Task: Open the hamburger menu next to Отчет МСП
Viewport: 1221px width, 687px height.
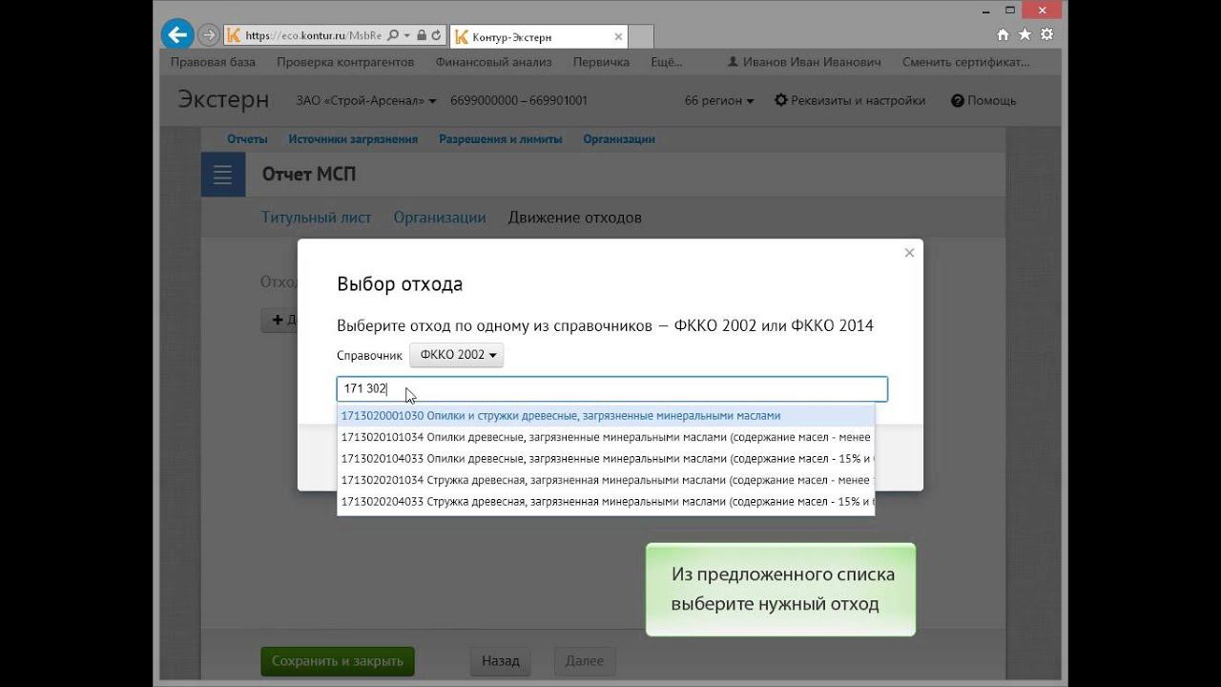Action: 223,175
